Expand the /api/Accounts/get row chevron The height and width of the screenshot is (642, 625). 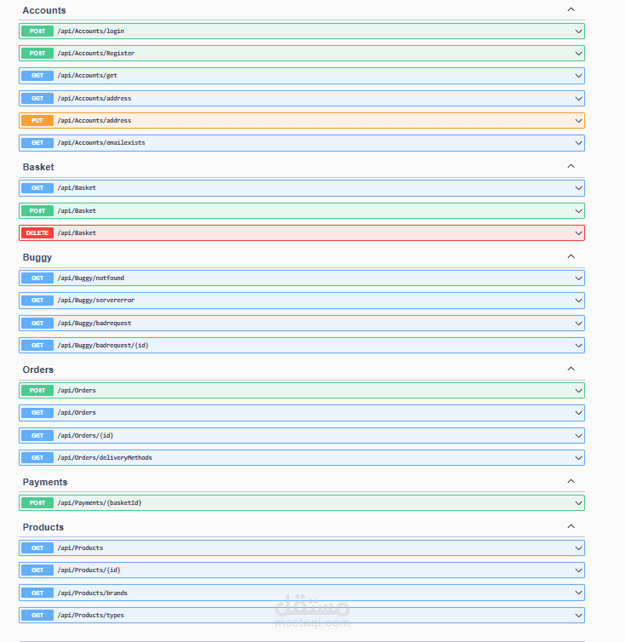578,75
